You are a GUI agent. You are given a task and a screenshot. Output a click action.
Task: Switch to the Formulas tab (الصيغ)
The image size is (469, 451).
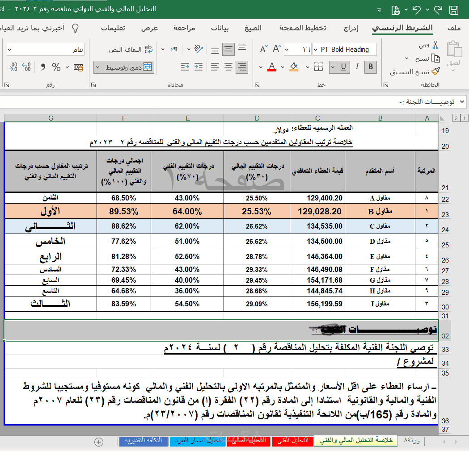(253, 28)
